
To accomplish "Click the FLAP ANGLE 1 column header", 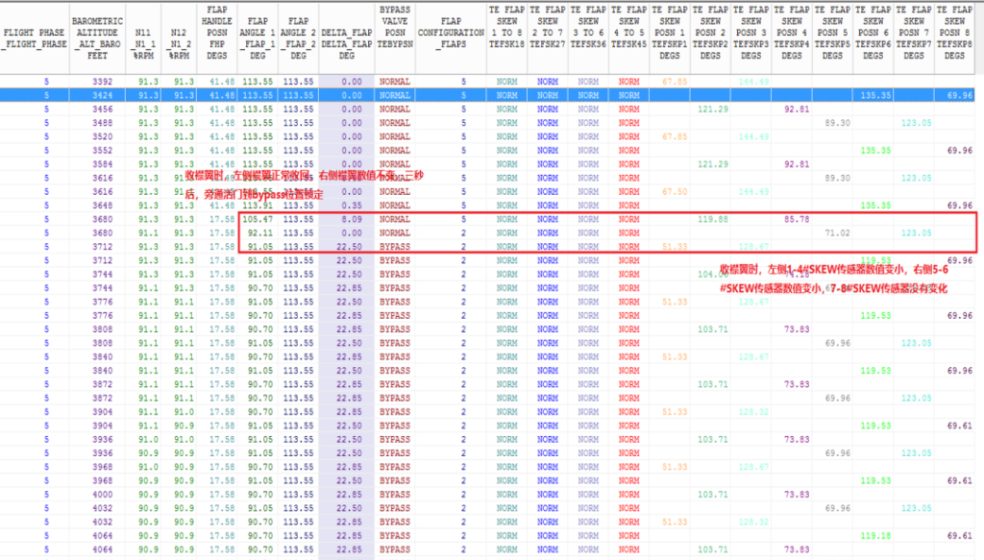I will click(x=258, y=37).
